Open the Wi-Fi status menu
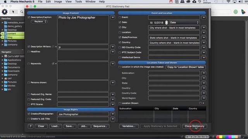 (x=228, y=2)
